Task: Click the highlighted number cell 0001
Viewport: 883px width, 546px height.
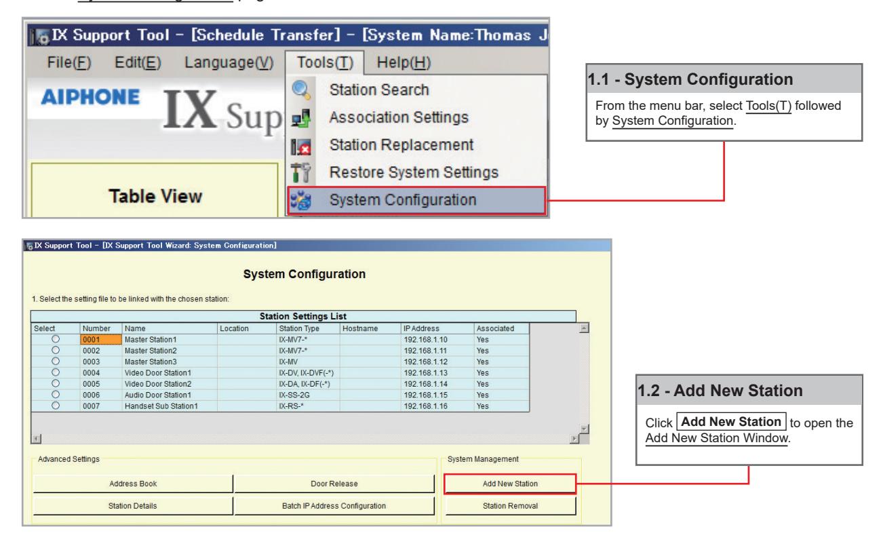Action: pos(101,338)
